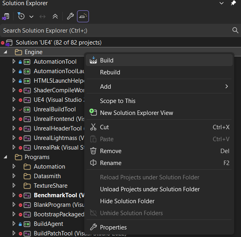Open the Add submenu
Viewport: 241px width, 237px height.
[159, 87]
